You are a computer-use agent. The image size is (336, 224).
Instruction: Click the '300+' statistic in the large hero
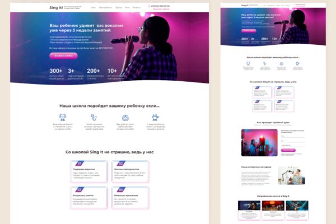[x=55, y=71]
